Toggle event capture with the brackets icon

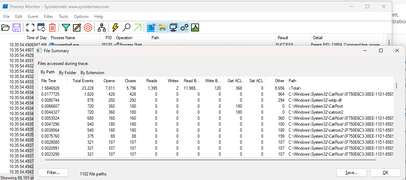point(30,28)
